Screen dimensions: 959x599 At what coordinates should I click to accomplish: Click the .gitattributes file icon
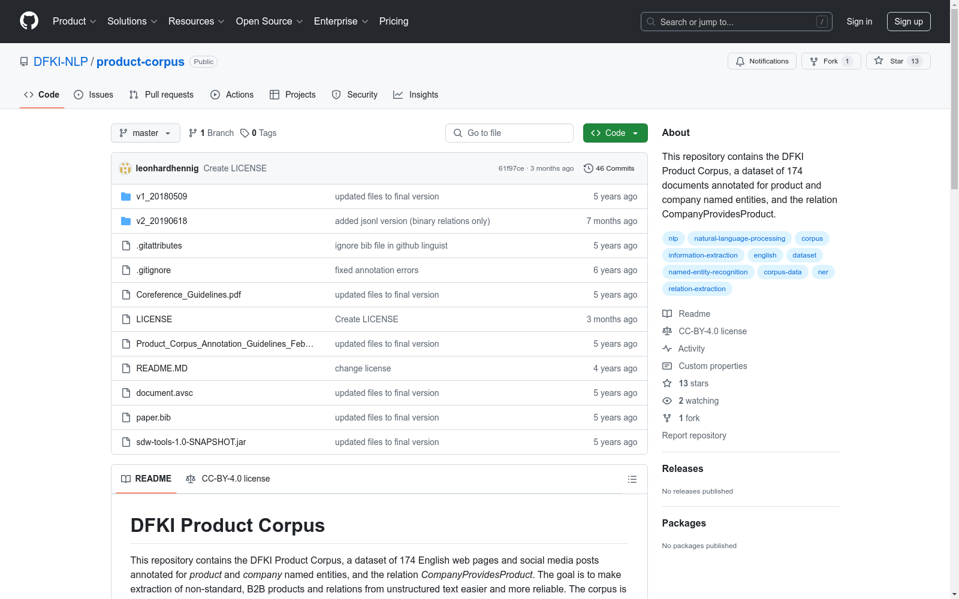[x=126, y=246]
